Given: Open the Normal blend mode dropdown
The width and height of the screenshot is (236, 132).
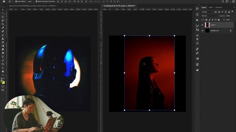Looking at the screenshot, I should pyautogui.click(x=210, y=16).
